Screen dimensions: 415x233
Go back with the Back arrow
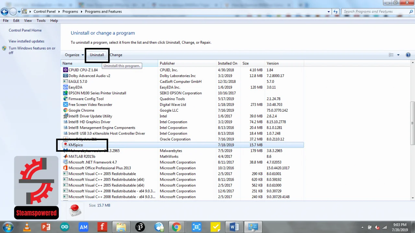click(4, 12)
